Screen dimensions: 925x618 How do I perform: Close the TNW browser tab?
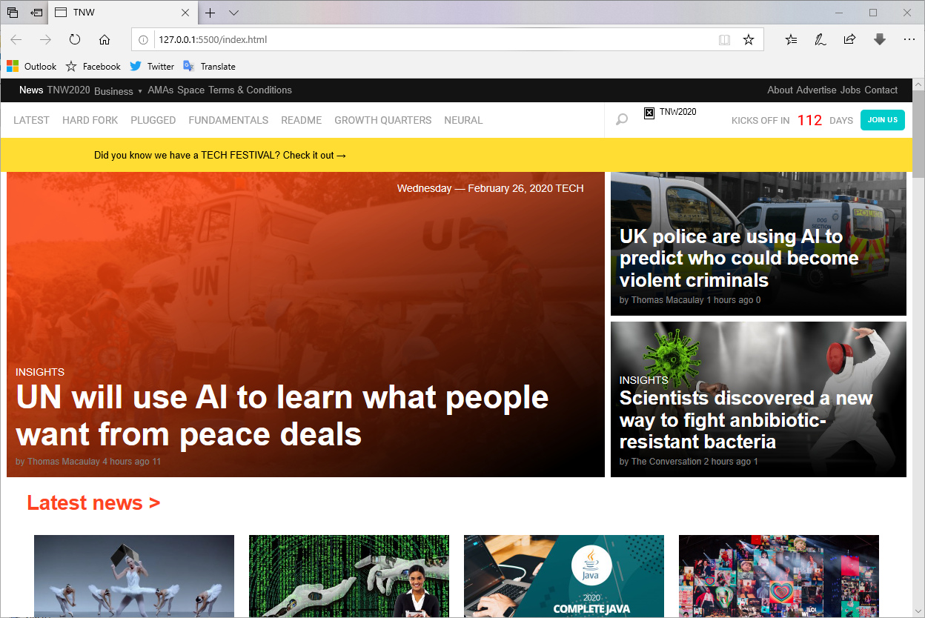(185, 13)
